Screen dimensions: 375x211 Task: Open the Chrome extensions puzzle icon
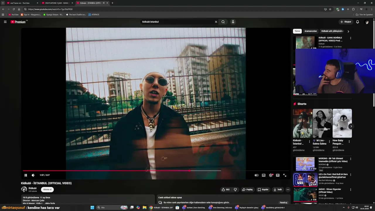(x=353, y=9)
